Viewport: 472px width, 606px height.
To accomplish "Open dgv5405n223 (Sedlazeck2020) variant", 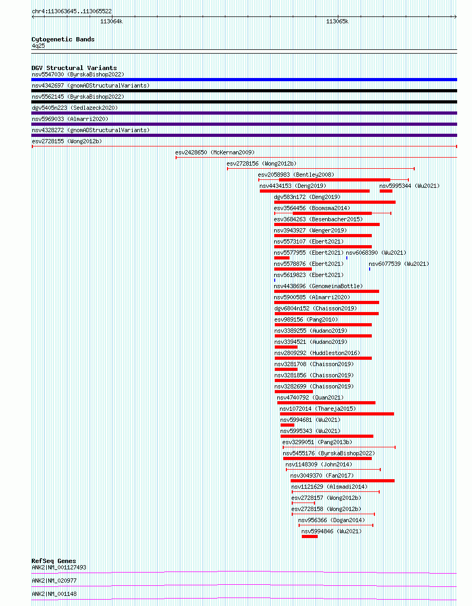I will [75, 108].
